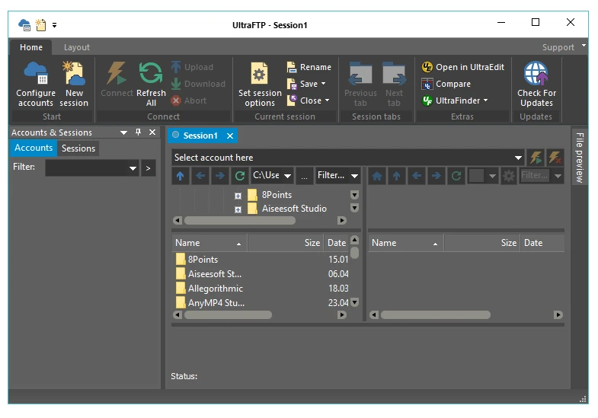Switch to the Layout ribbon tab
This screenshot has height=418, width=598.
coord(76,47)
